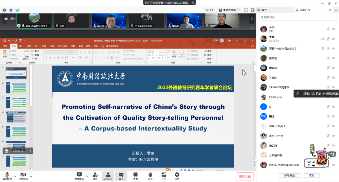Click the font color A button in PowerPoint

[x=87, y=58]
